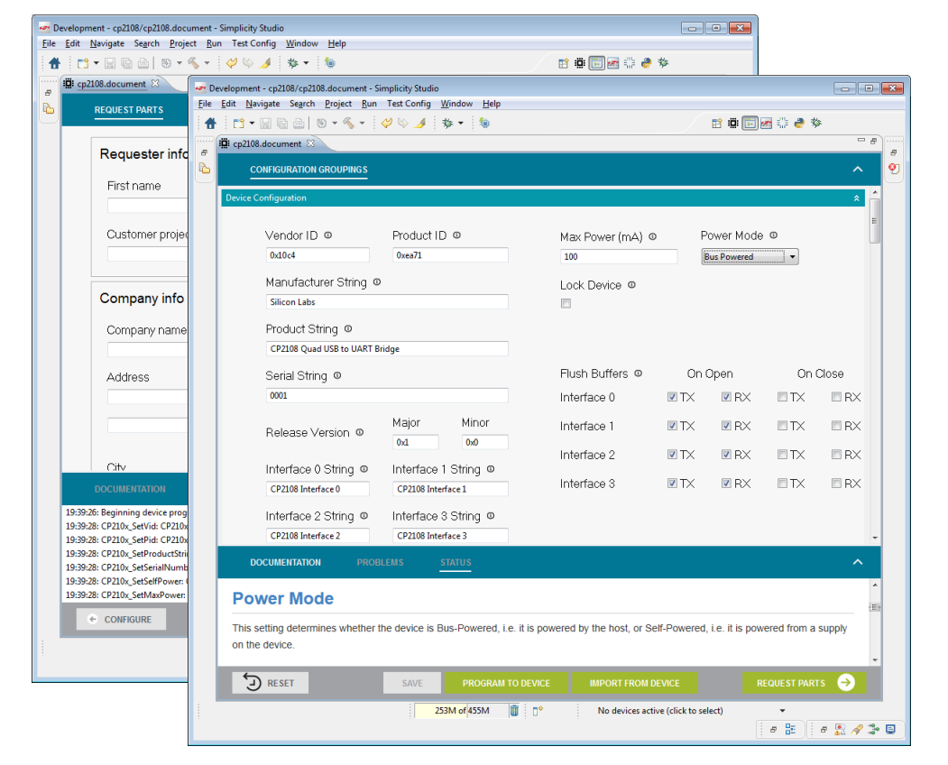Open the Python perspective icon in the toolbar
This screenshot has height=765, width=948.
[798, 124]
